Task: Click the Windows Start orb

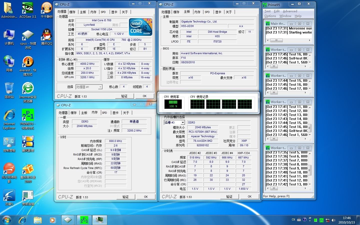Action: [x=7, y=220]
